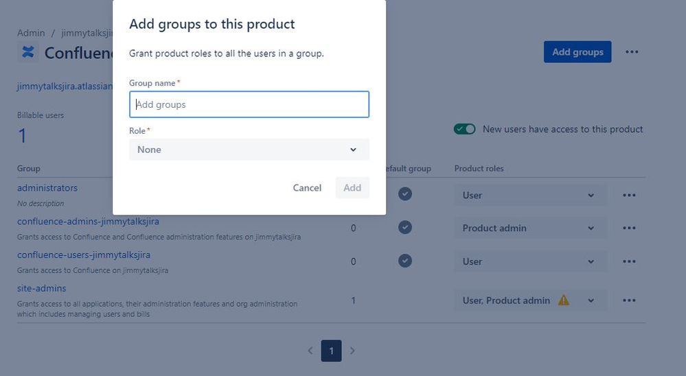Click the Confluence logo icon
The width and height of the screenshot is (686, 376).
[28, 52]
